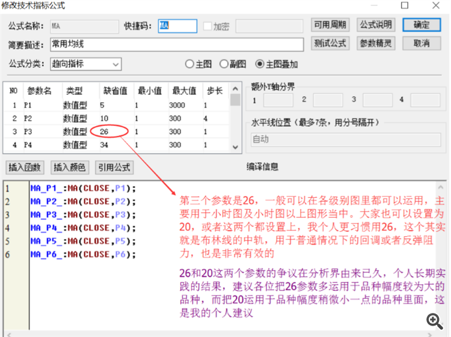The width and height of the screenshot is (451, 337).
Task: Click code line MA_P6_:MA(CLOSE,P6);
Action: pyautogui.click(x=83, y=255)
